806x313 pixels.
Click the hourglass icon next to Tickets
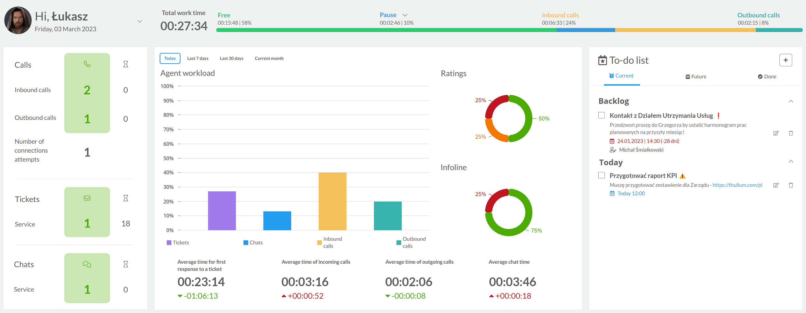click(x=126, y=198)
